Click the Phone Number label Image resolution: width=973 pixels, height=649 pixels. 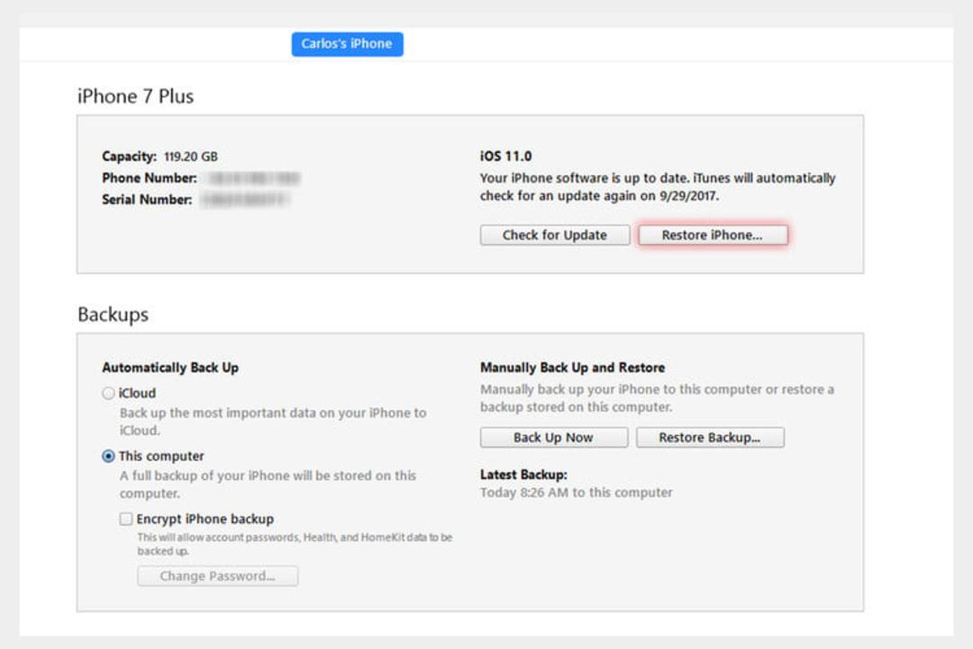(150, 178)
